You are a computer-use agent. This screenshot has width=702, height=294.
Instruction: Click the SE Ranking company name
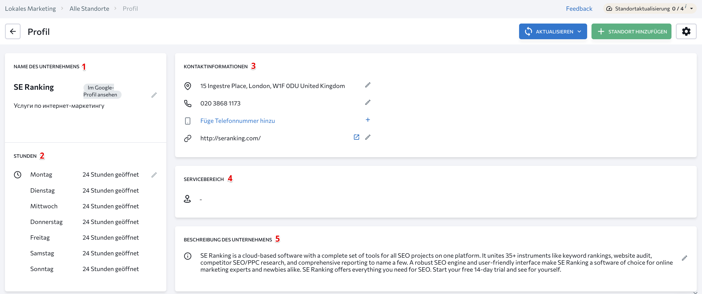click(x=34, y=87)
